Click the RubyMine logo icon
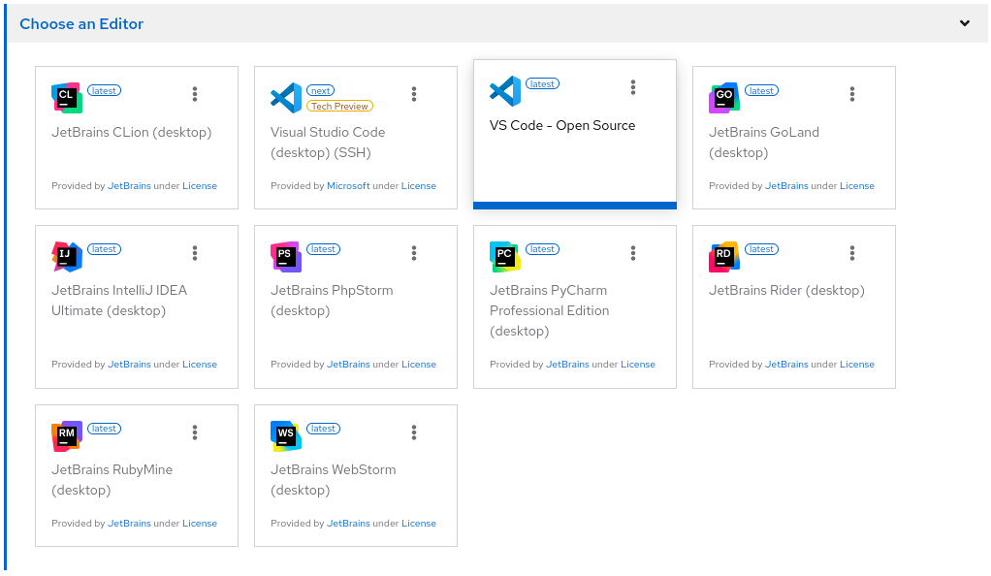The width and height of the screenshot is (991, 576). tap(67, 436)
